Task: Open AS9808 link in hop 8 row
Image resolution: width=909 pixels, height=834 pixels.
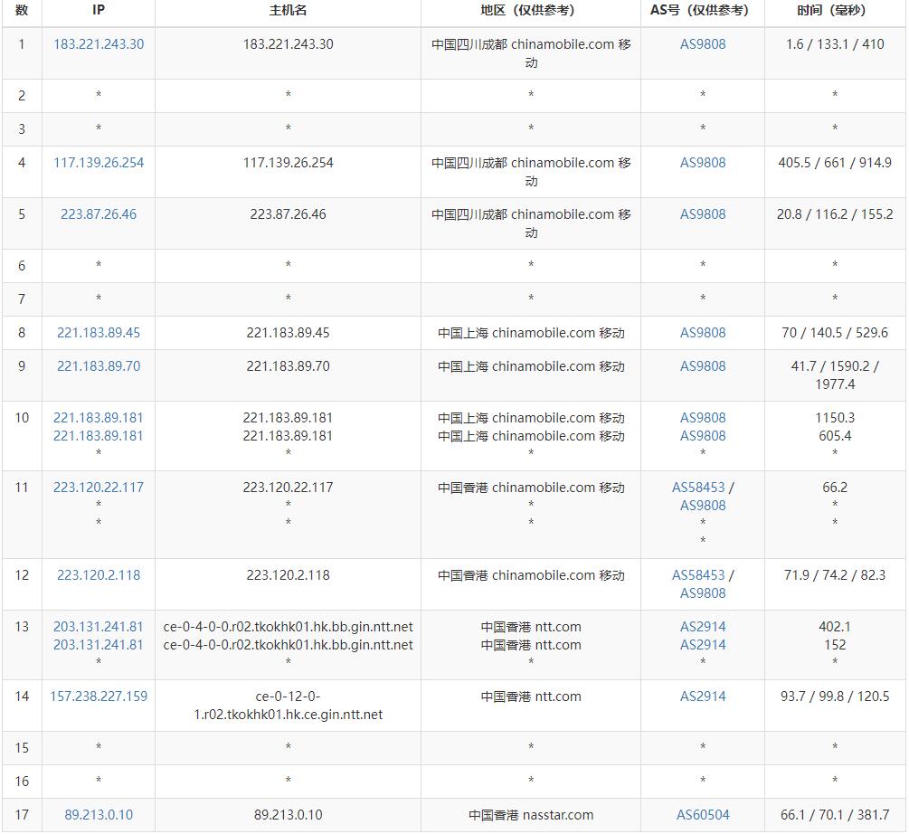Action: click(703, 333)
